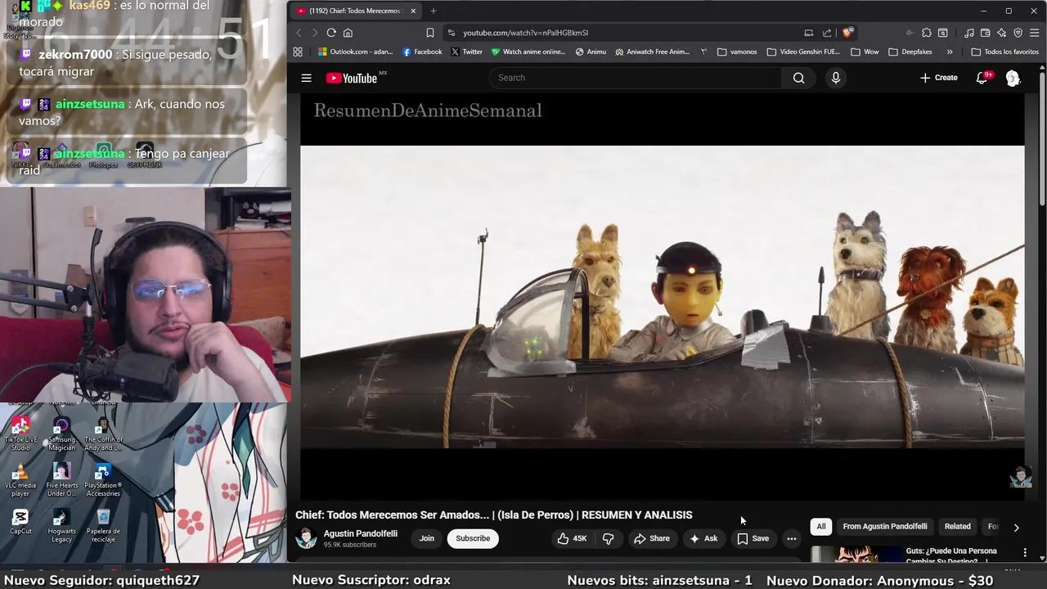Screen dimensions: 1047x589
Task: Bookmark this page
Action: [x=429, y=33]
